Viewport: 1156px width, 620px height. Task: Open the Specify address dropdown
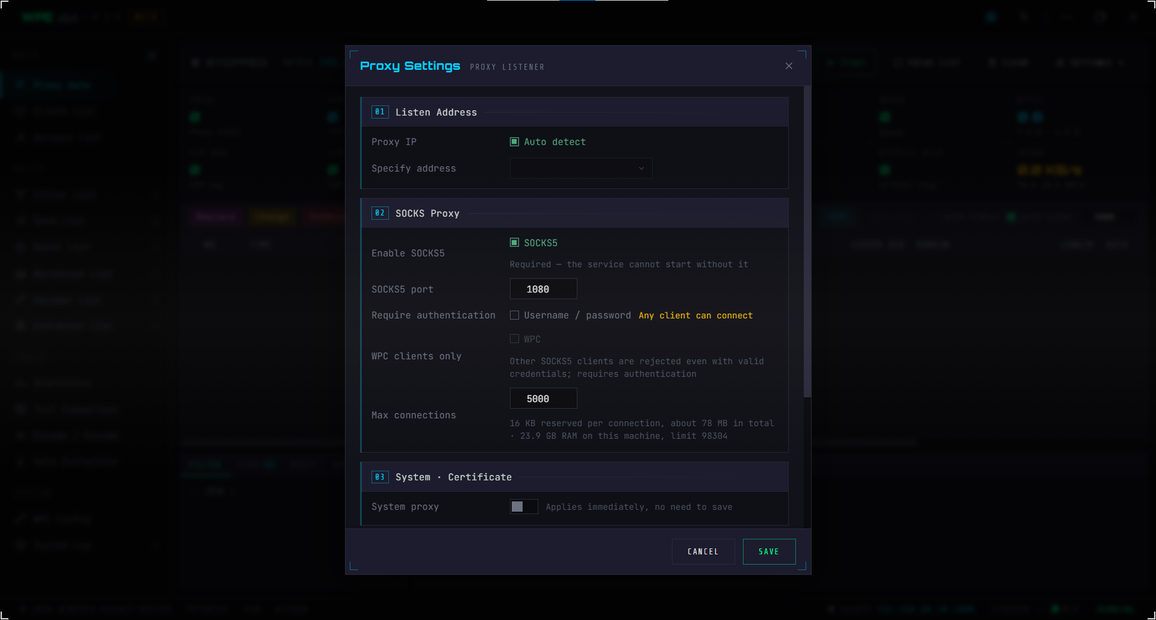(581, 169)
